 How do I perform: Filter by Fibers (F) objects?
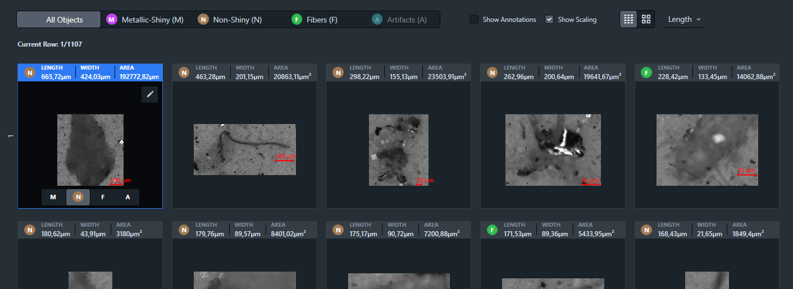coord(315,20)
